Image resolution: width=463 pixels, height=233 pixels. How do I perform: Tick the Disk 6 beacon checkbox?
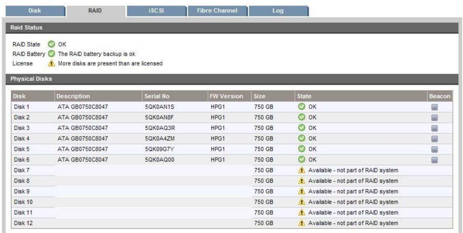click(x=434, y=160)
